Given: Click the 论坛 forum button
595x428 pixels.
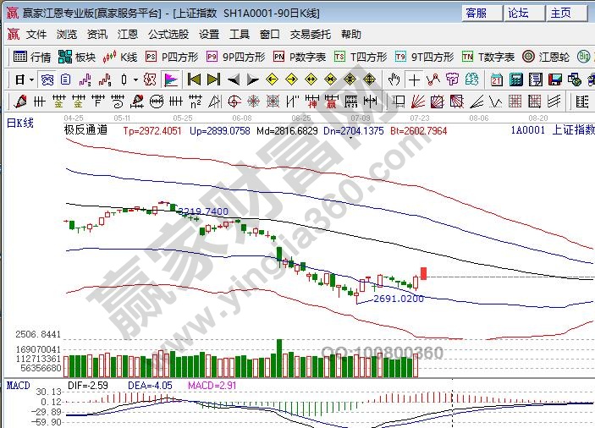Looking at the screenshot, I should point(518,13).
